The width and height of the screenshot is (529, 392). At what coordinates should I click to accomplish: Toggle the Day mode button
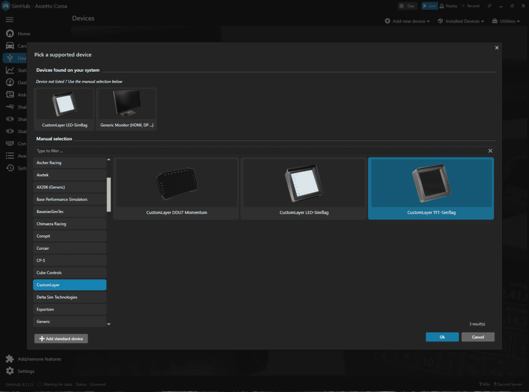(407, 6)
